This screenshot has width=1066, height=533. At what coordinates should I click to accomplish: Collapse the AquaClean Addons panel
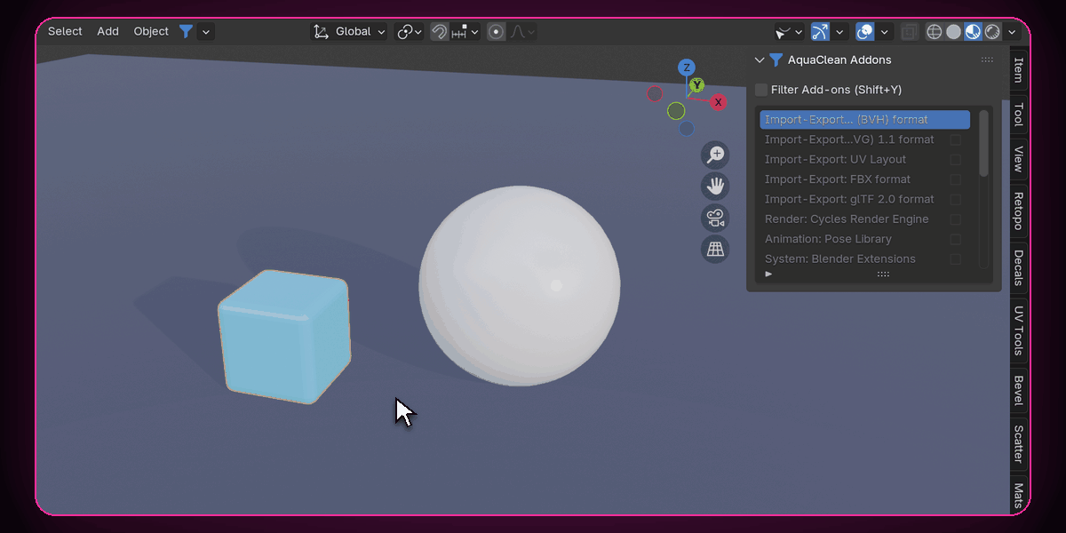click(x=760, y=60)
